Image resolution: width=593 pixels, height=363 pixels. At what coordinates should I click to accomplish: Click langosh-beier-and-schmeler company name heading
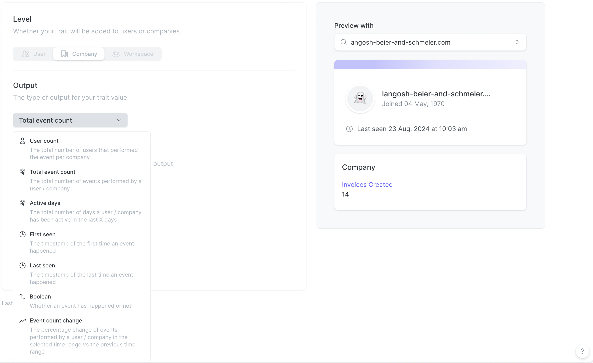(x=436, y=94)
